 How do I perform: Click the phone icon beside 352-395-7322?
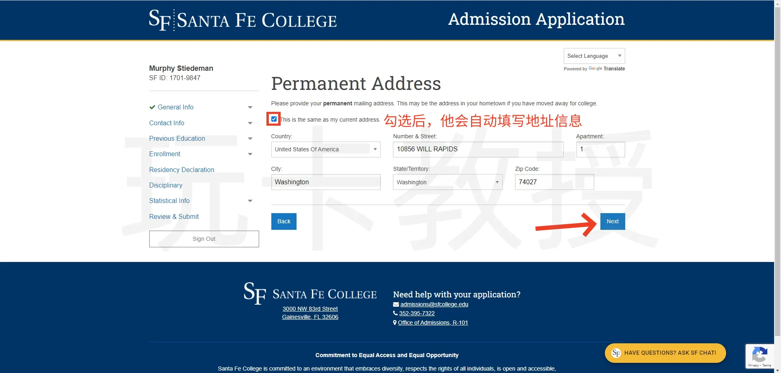pyautogui.click(x=395, y=314)
